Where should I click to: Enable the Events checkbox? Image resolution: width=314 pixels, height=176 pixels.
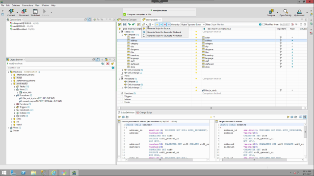(122, 102)
